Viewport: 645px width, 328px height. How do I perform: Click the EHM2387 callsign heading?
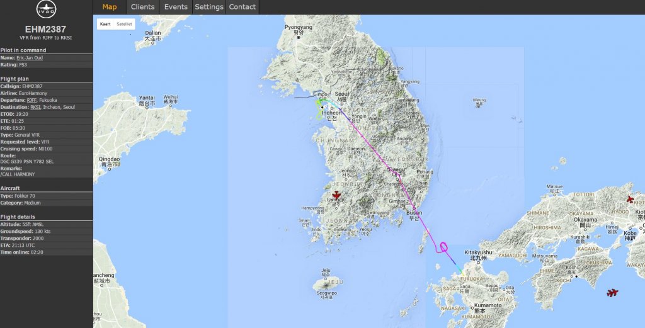coord(46,29)
